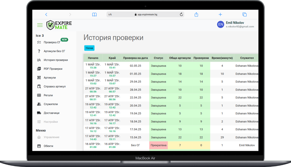The height and width of the screenshot is (167, 291).
Task: Click the red Прекратена status cell
Action: coord(158,145)
